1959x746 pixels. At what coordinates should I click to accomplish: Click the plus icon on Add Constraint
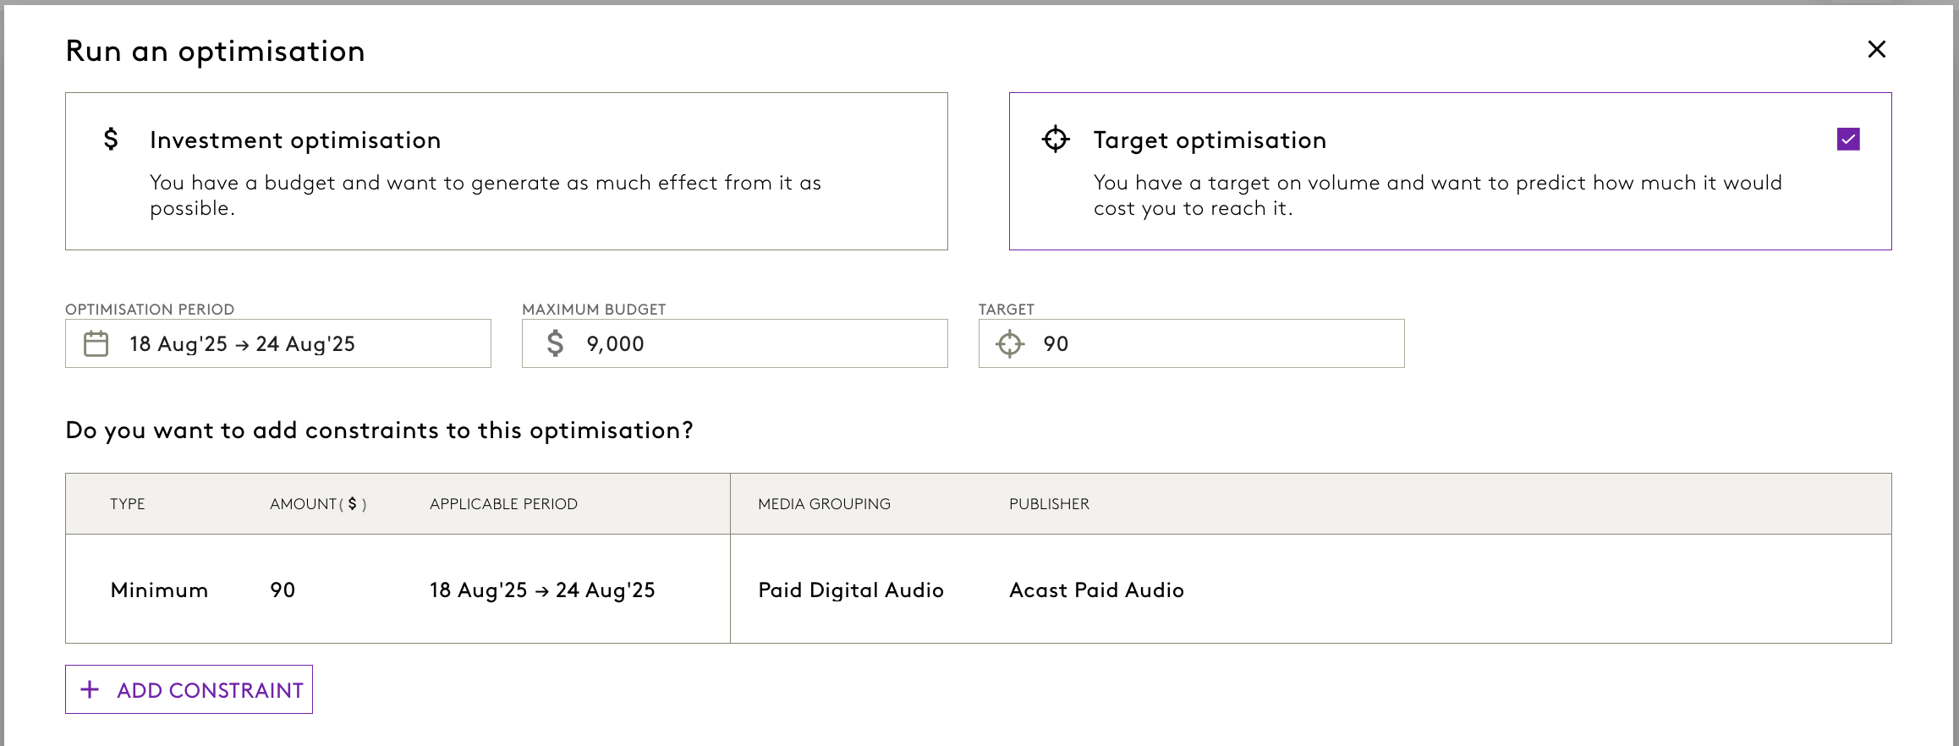tap(90, 689)
